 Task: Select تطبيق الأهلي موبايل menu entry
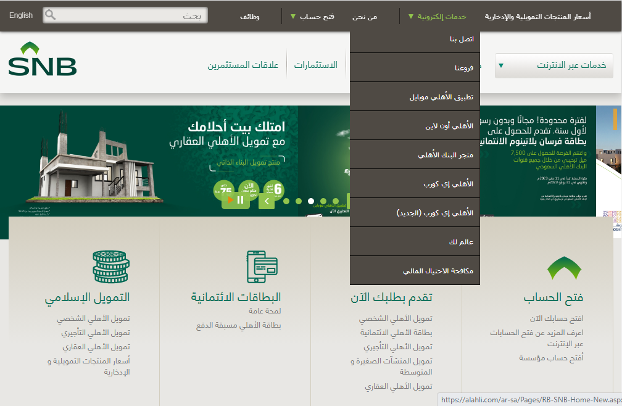(x=415, y=97)
